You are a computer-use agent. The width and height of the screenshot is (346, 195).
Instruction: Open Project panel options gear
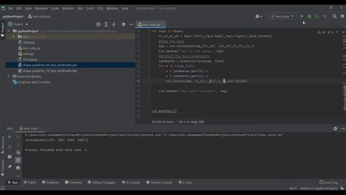124,24
